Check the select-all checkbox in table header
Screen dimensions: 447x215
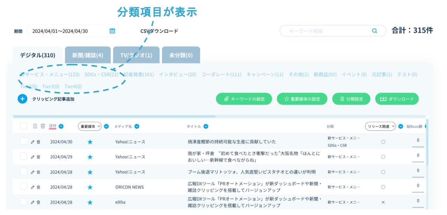[23, 126]
